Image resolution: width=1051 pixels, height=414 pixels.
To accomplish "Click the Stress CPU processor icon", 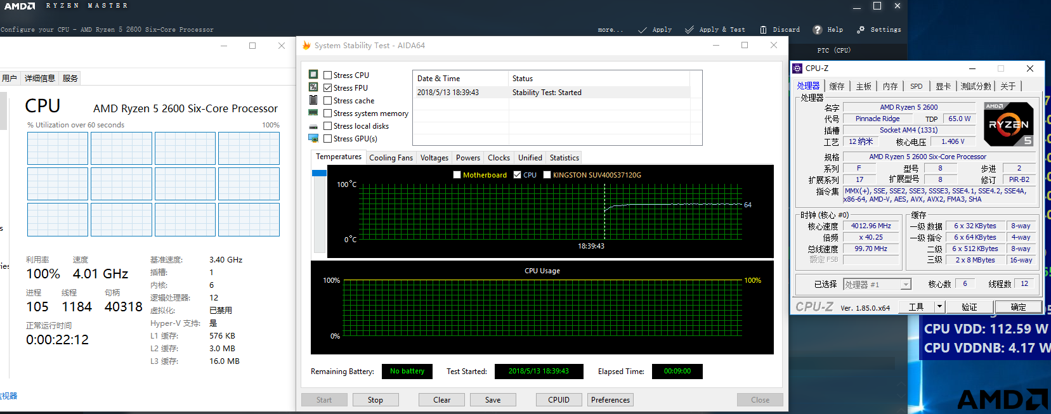I will (313, 75).
